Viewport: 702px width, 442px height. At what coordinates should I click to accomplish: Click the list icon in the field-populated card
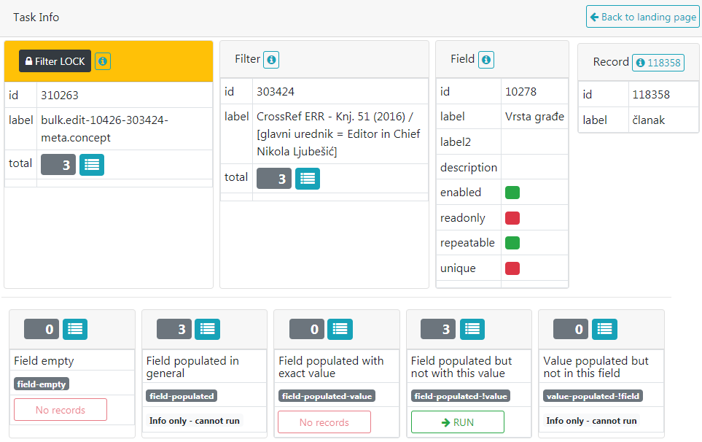[x=207, y=329]
